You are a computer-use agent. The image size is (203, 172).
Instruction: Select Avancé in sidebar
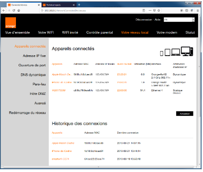pos(40,103)
